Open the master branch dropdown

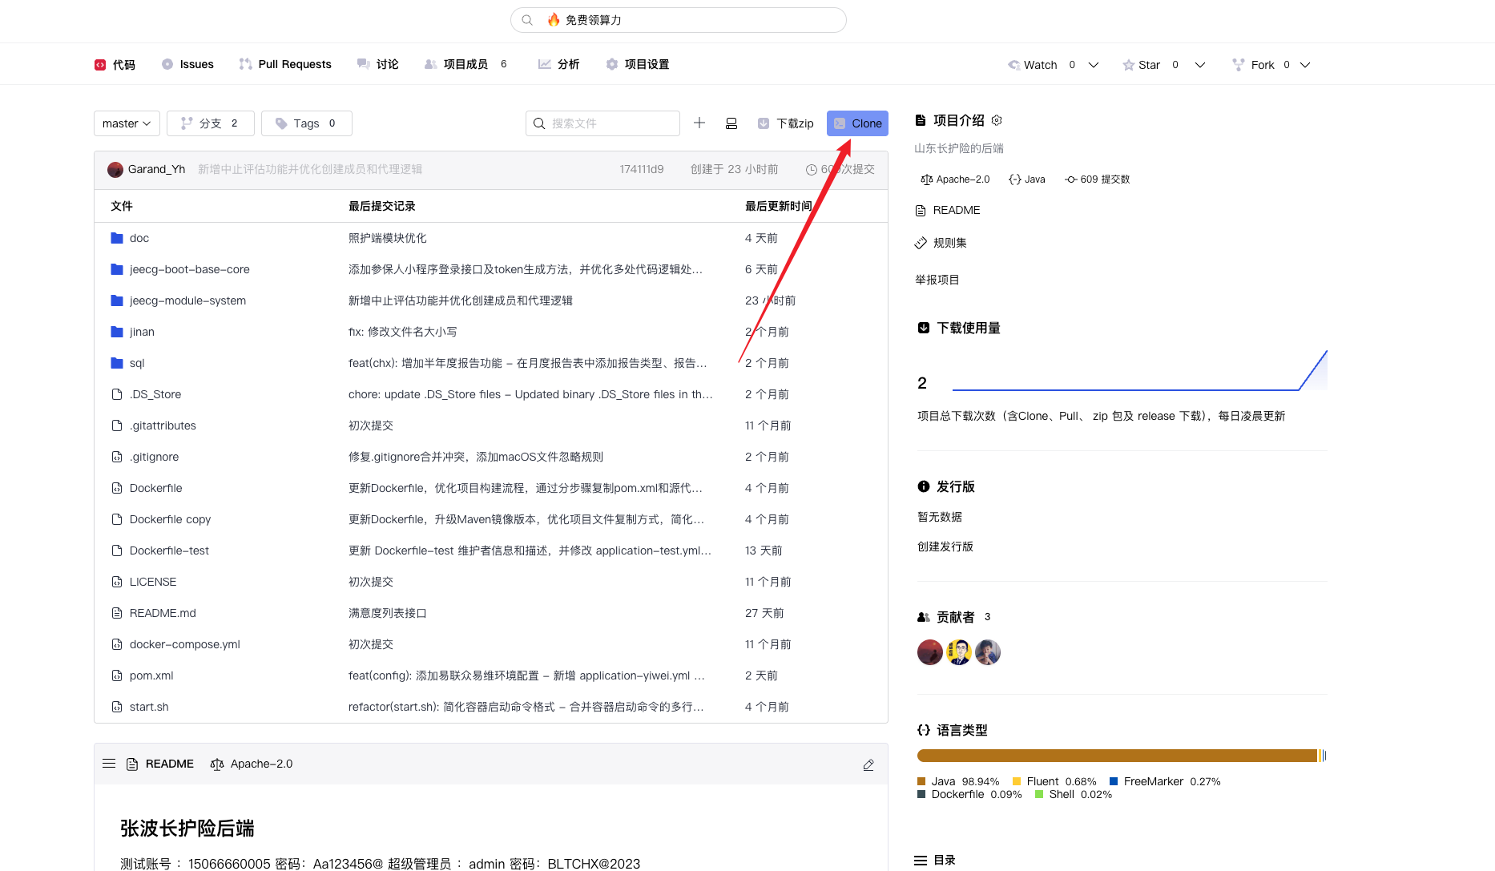pos(126,123)
